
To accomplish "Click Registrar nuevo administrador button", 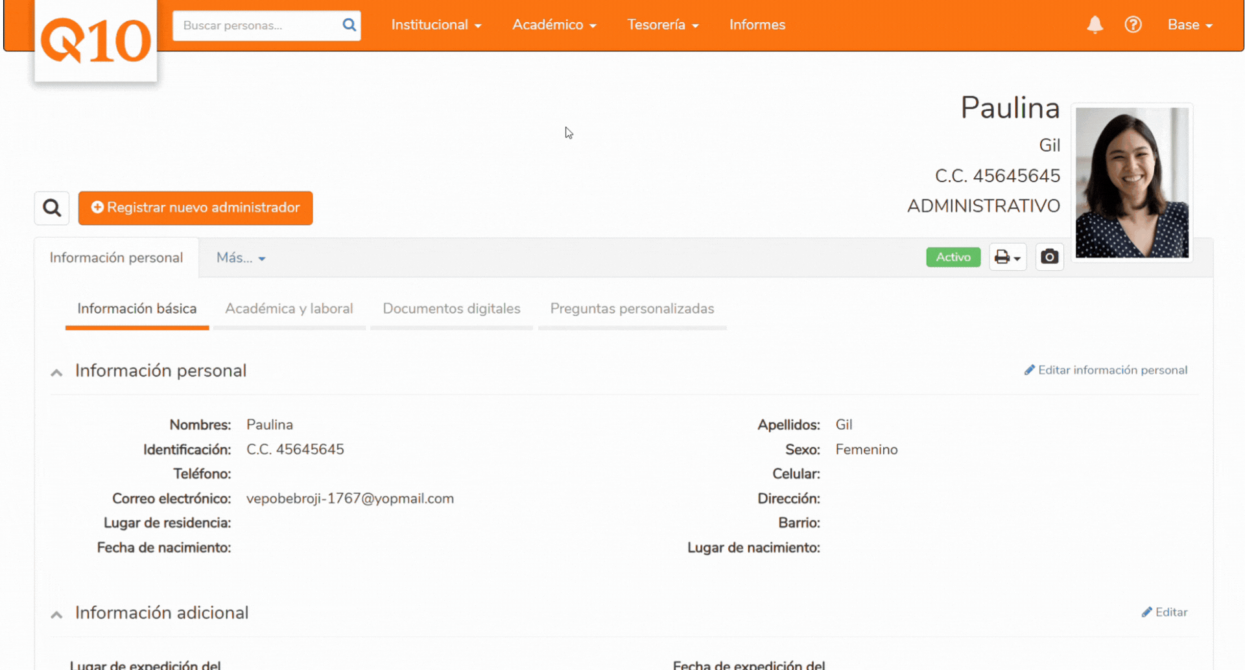I will click(195, 208).
